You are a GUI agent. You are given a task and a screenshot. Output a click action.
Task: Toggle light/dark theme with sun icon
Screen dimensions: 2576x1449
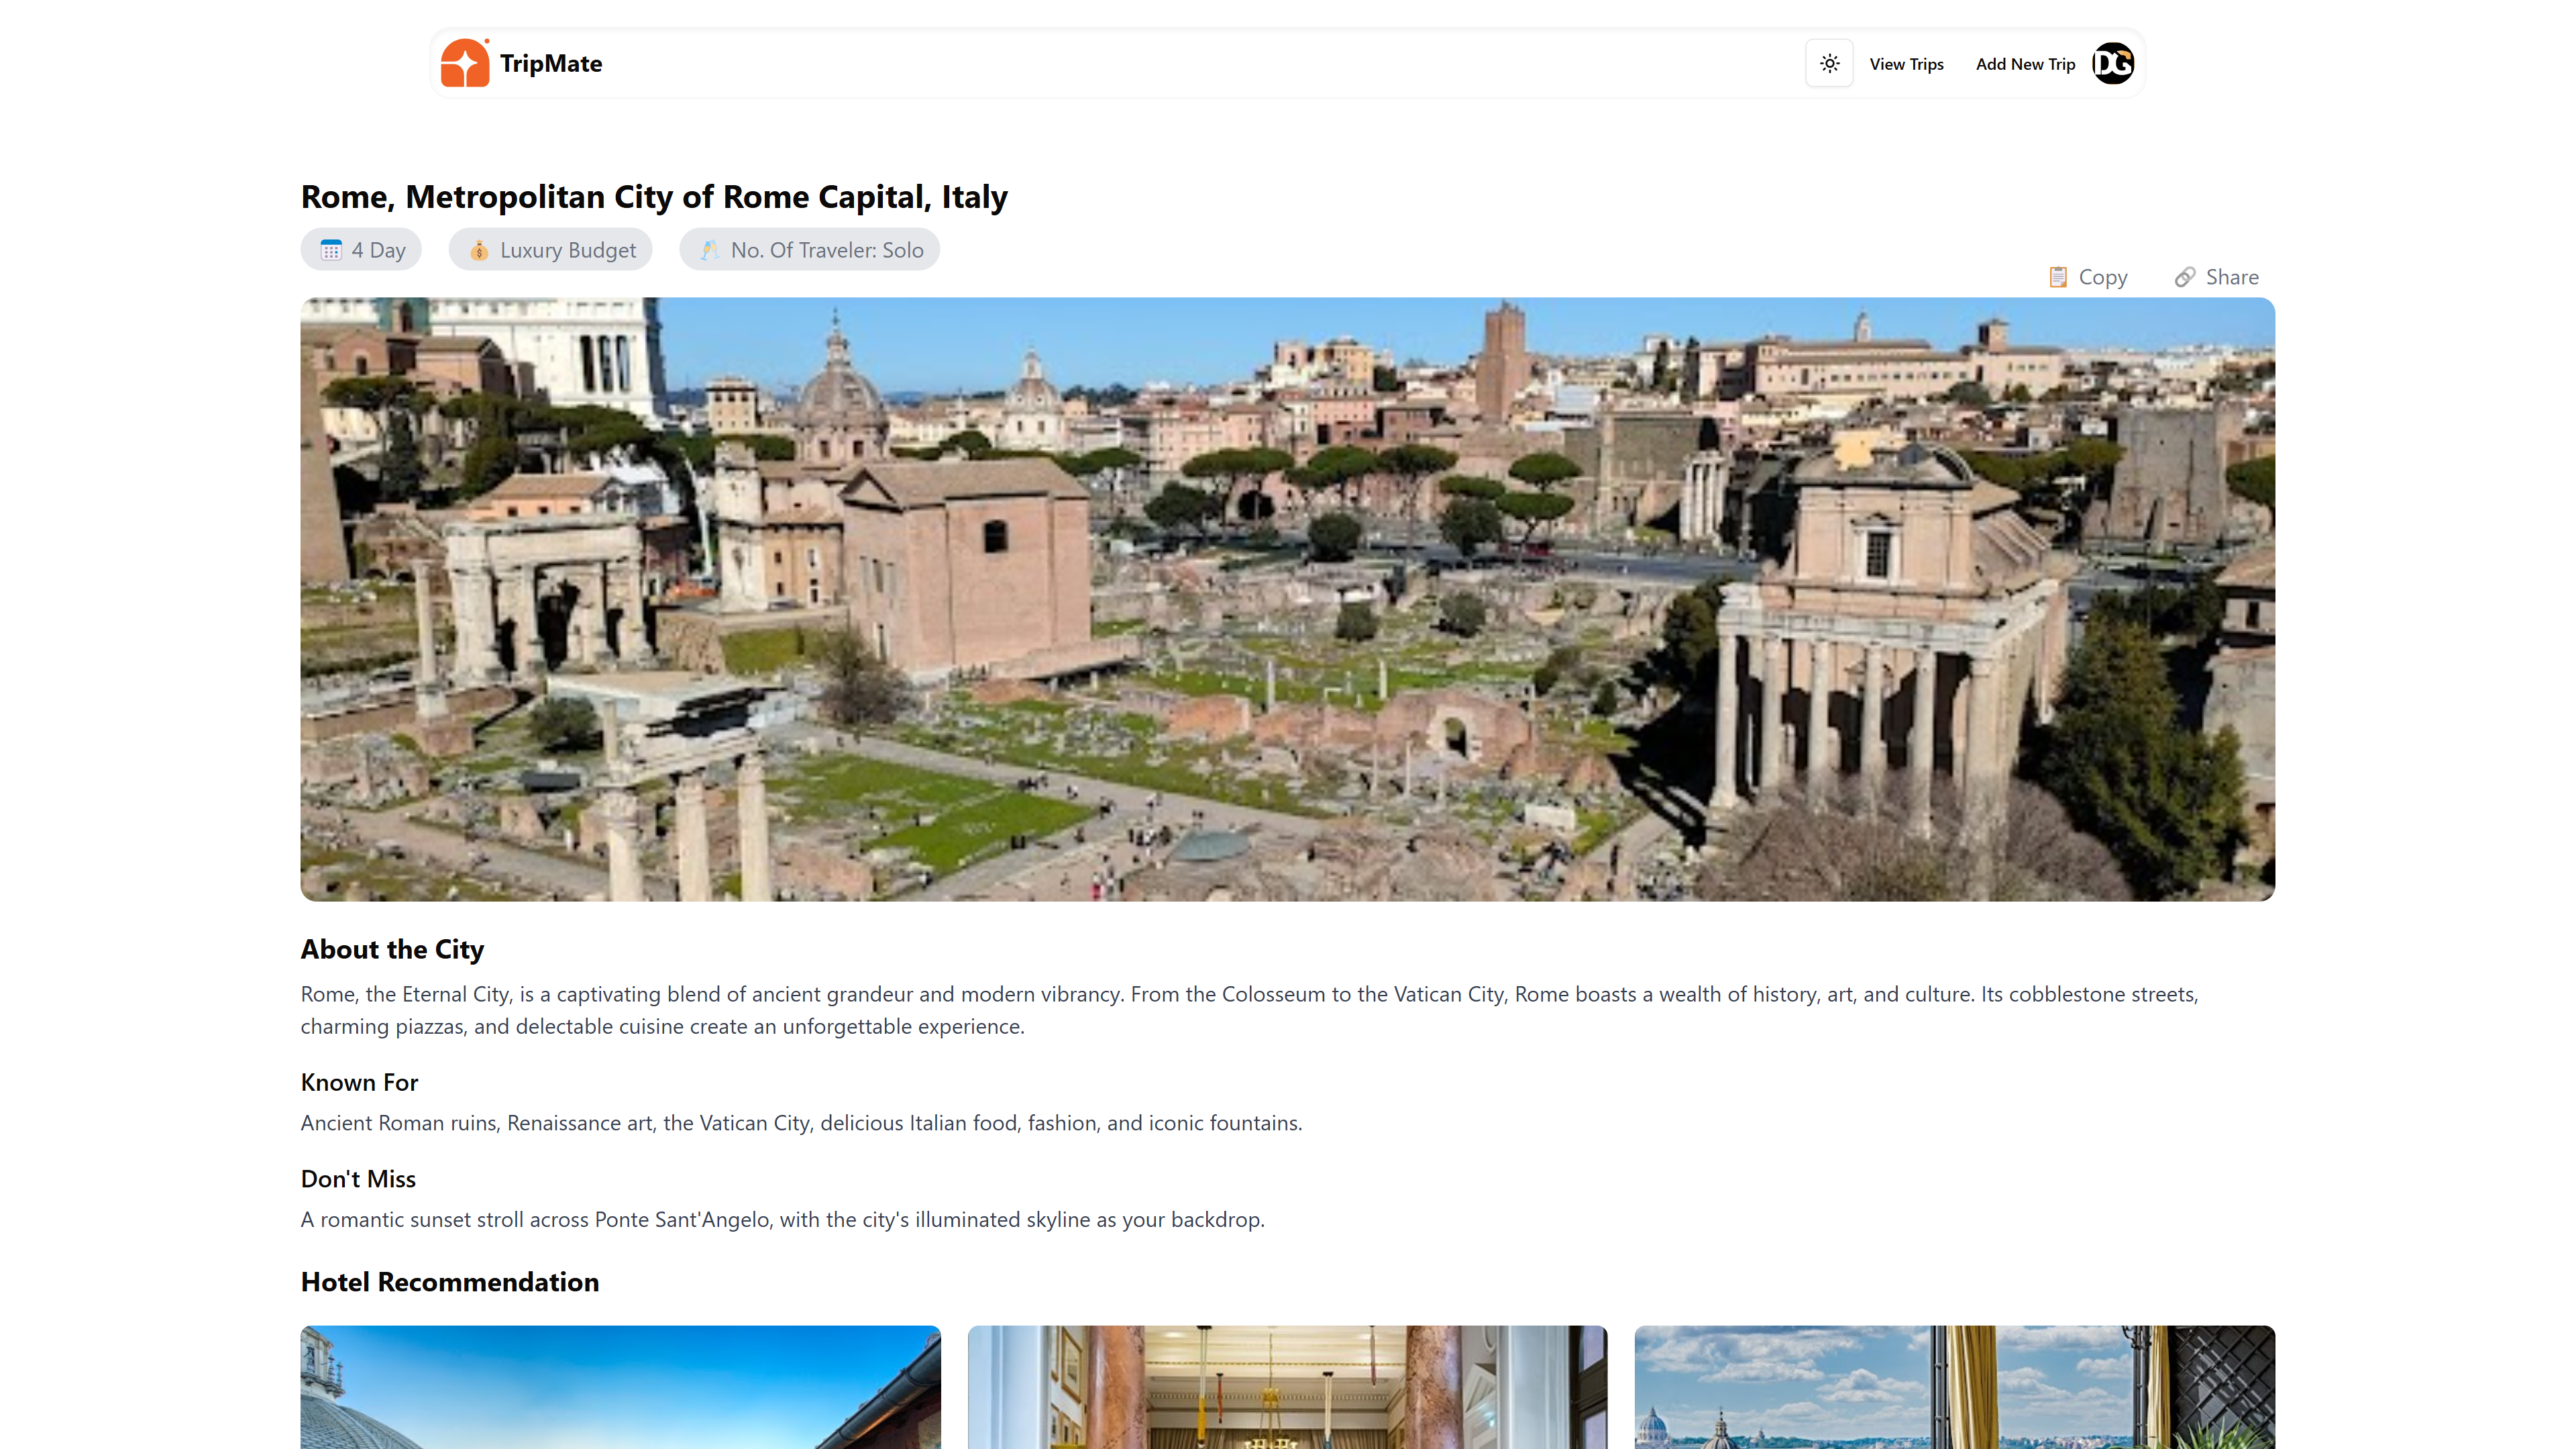click(x=1829, y=63)
